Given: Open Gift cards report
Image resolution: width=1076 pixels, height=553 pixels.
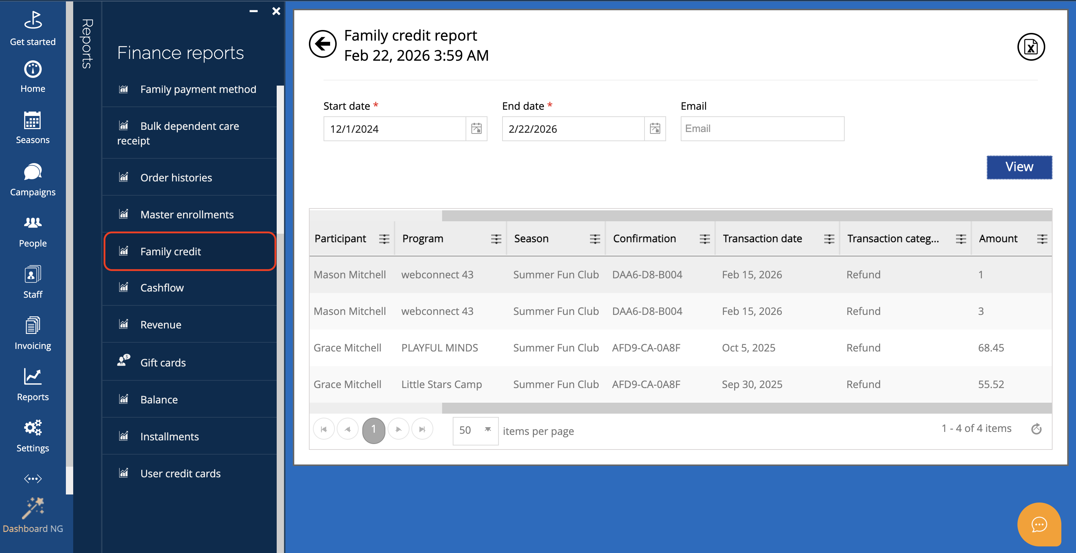Looking at the screenshot, I should tap(163, 362).
